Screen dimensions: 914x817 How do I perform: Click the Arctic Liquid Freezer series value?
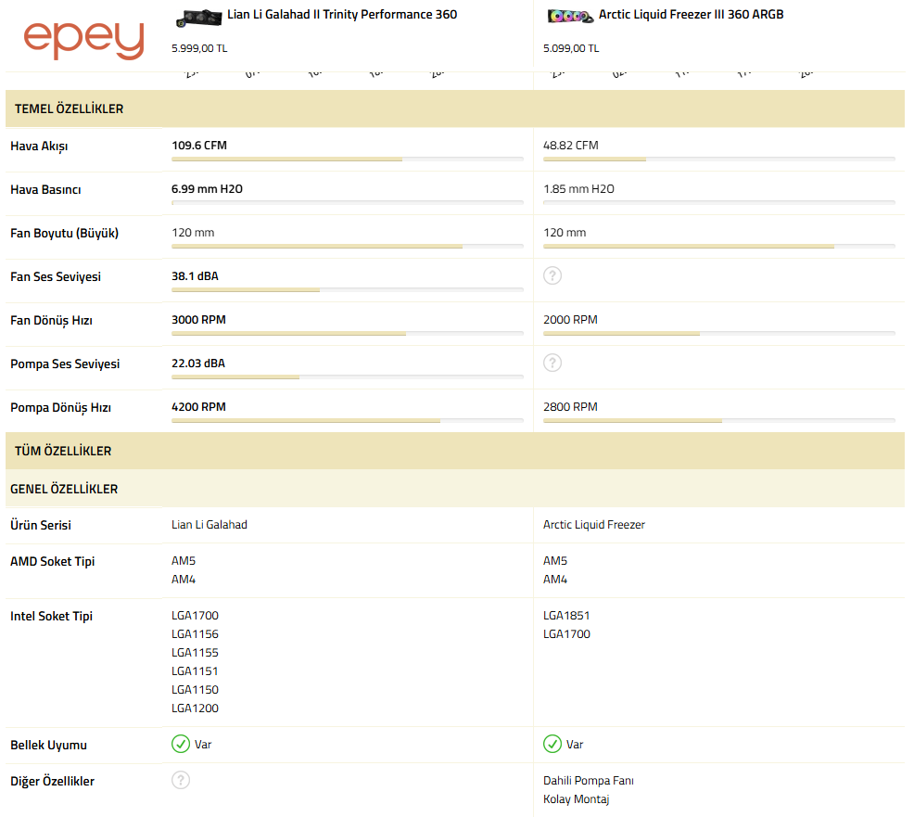[594, 524]
